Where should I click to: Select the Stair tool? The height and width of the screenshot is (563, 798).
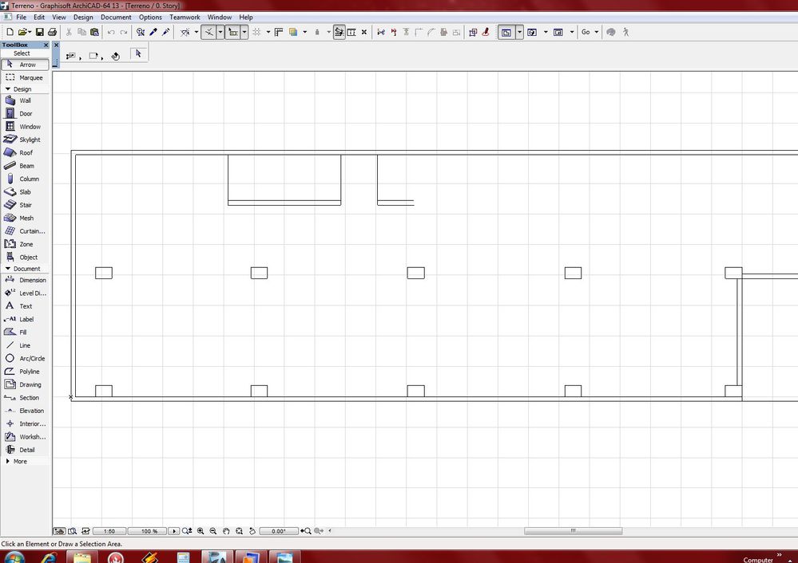coord(25,205)
